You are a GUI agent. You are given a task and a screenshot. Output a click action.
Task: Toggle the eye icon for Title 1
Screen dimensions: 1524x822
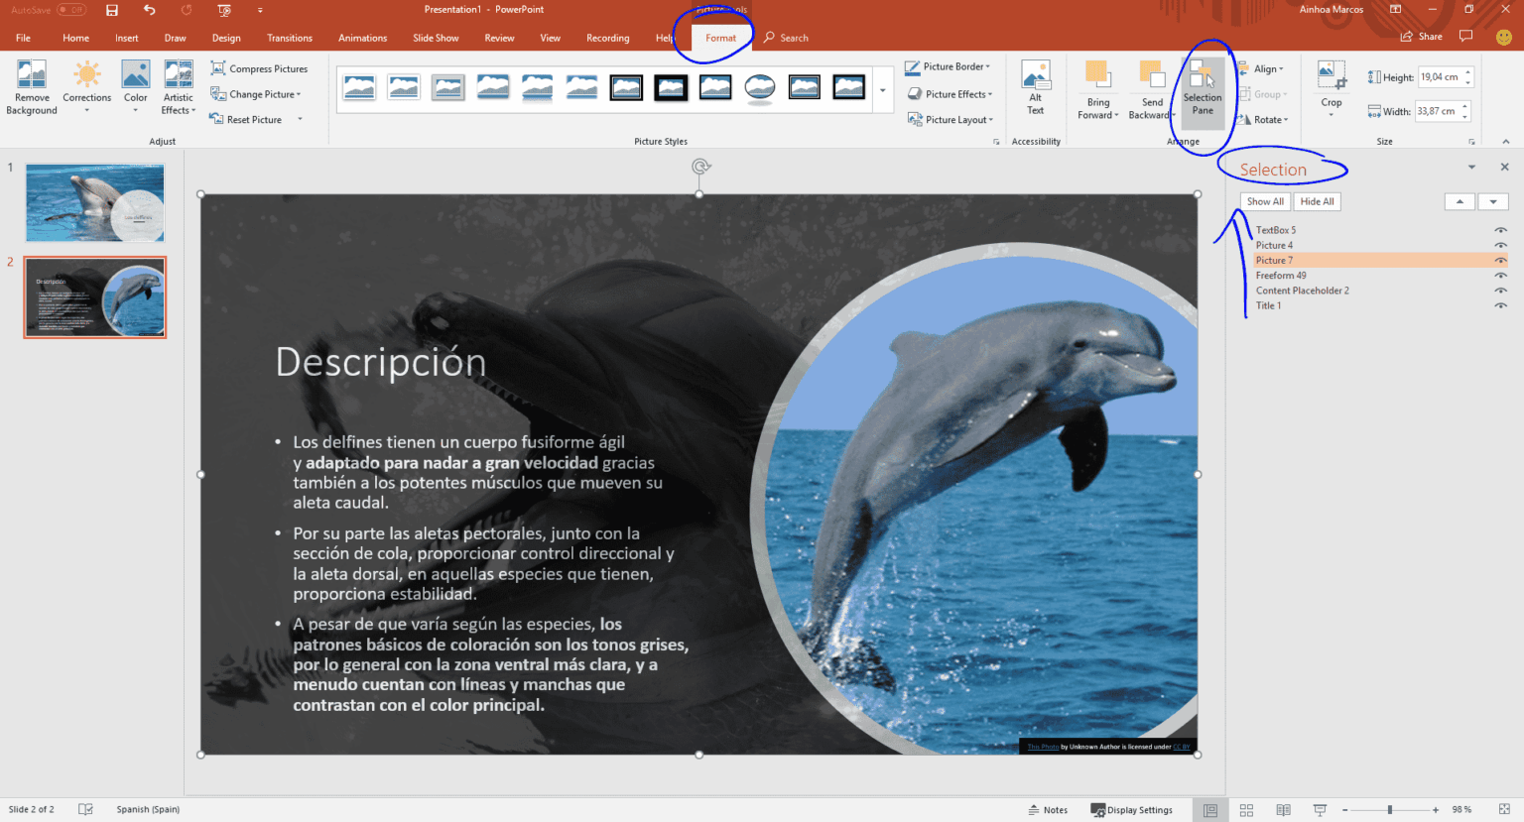pyautogui.click(x=1500, y=305)
